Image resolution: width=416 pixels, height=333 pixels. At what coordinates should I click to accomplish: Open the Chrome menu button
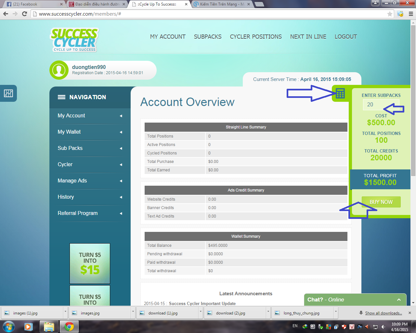pos(410,14)
